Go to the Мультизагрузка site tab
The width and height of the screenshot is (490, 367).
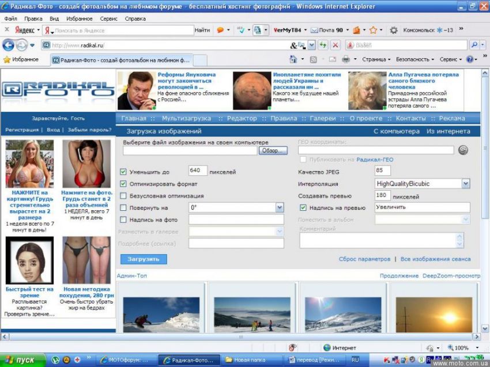[186, 118]
